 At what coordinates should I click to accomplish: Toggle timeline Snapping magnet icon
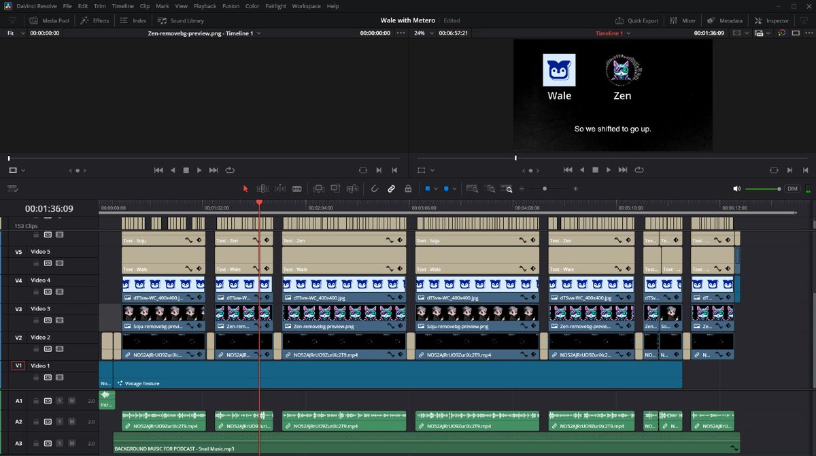375,189
